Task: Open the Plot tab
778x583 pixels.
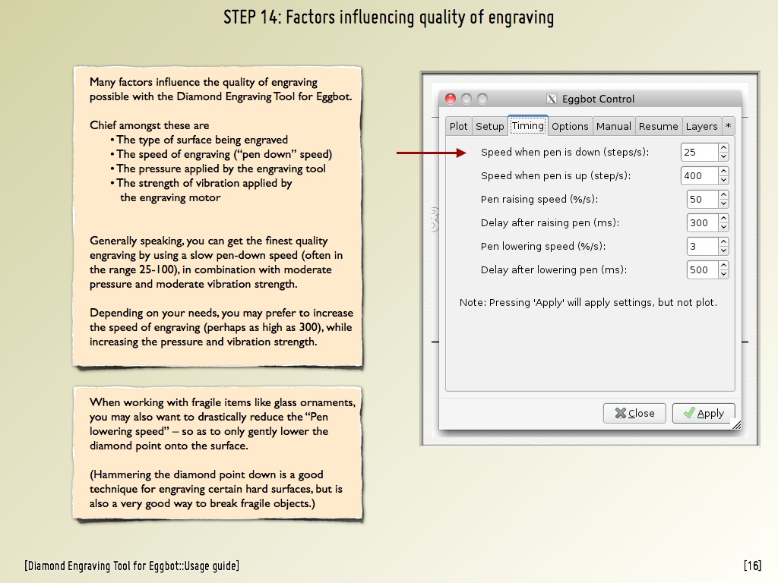Action: pos(459,126)
